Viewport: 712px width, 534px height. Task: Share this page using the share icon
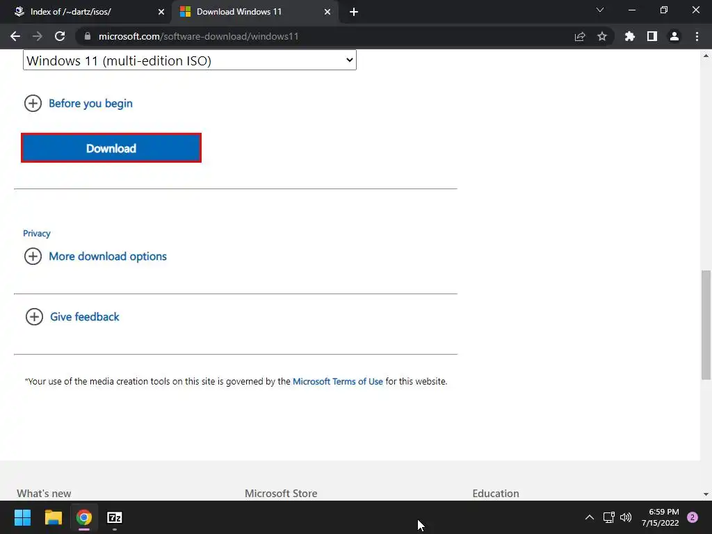click(x=580, y=36)
